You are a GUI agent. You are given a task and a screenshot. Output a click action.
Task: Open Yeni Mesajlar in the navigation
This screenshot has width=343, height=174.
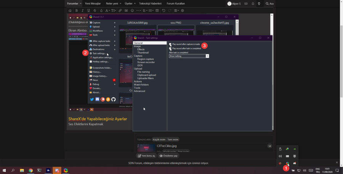(x=93, y=3)
